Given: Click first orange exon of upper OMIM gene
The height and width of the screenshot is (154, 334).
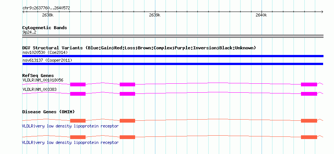Looking at the screenshot, I should [78, 121].
